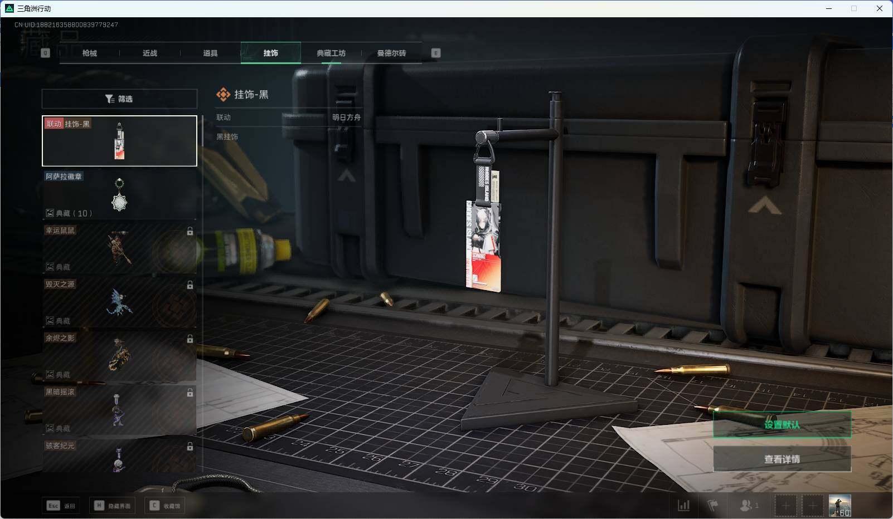Open the 典藏工坊 tab
Viewport: 893px width, 519px height.
point(331,53)
